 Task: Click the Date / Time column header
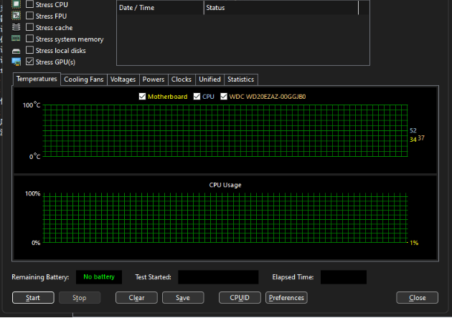click(x=160, y=8)
